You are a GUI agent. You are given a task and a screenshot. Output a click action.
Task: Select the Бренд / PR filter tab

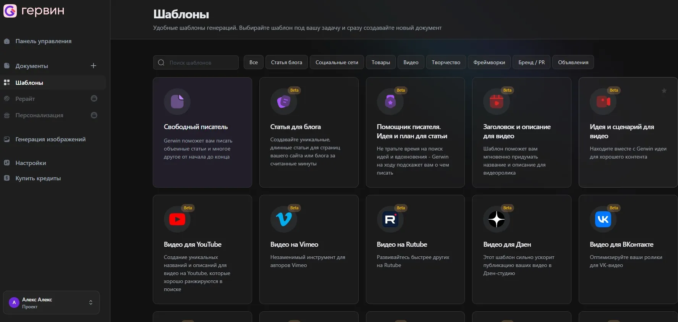point(532,62)
